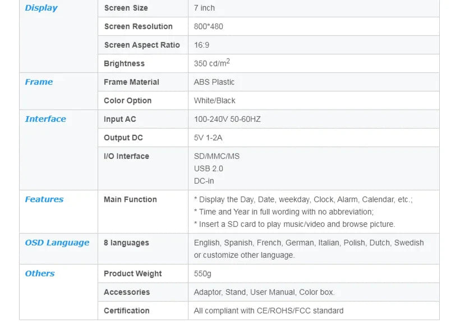Click the 800*480 resolution value
This screenshot has width=460, height=323.
tap(209, 26)
